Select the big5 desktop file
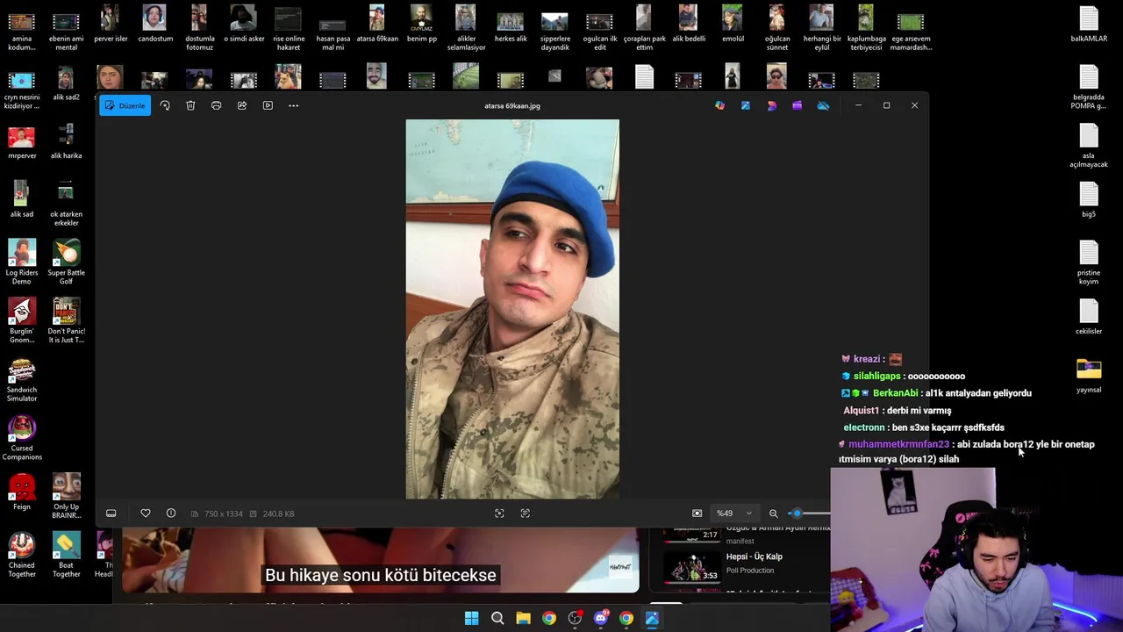 (x=1089, y=199)
